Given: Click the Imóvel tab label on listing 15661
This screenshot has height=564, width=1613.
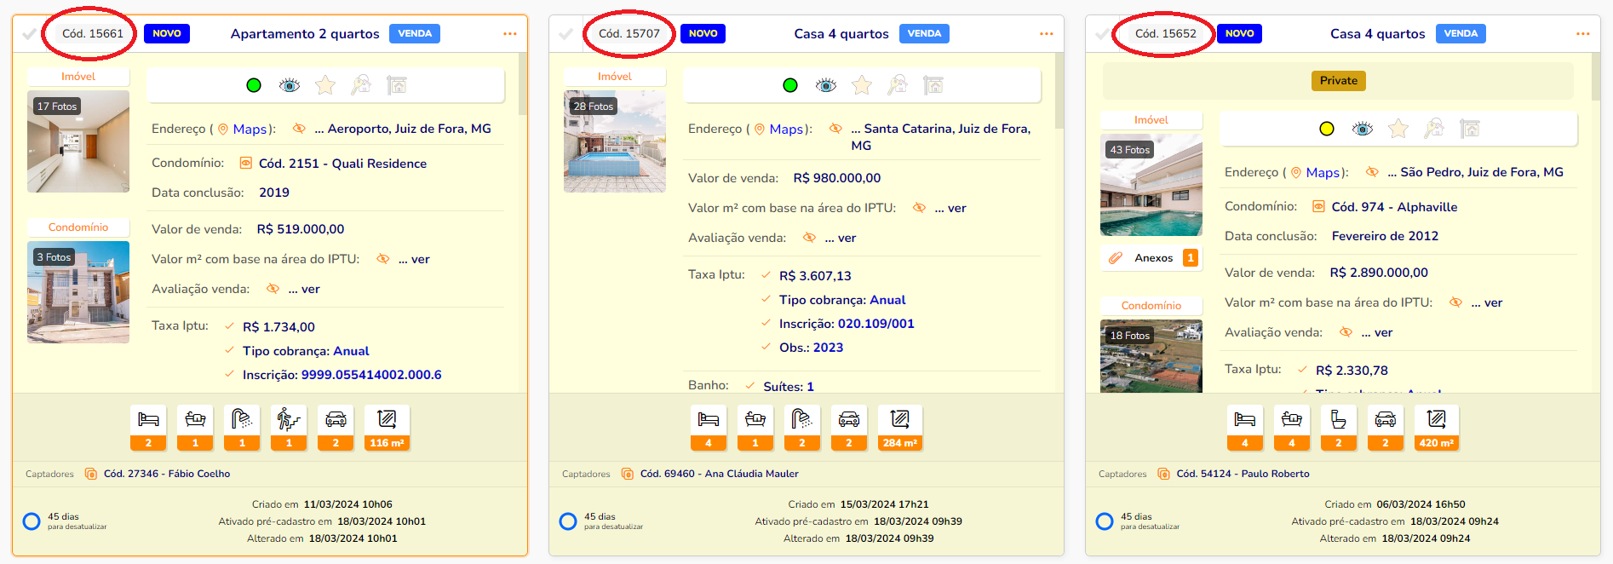Looking at the screenshot, I should [x=78, y=77].
